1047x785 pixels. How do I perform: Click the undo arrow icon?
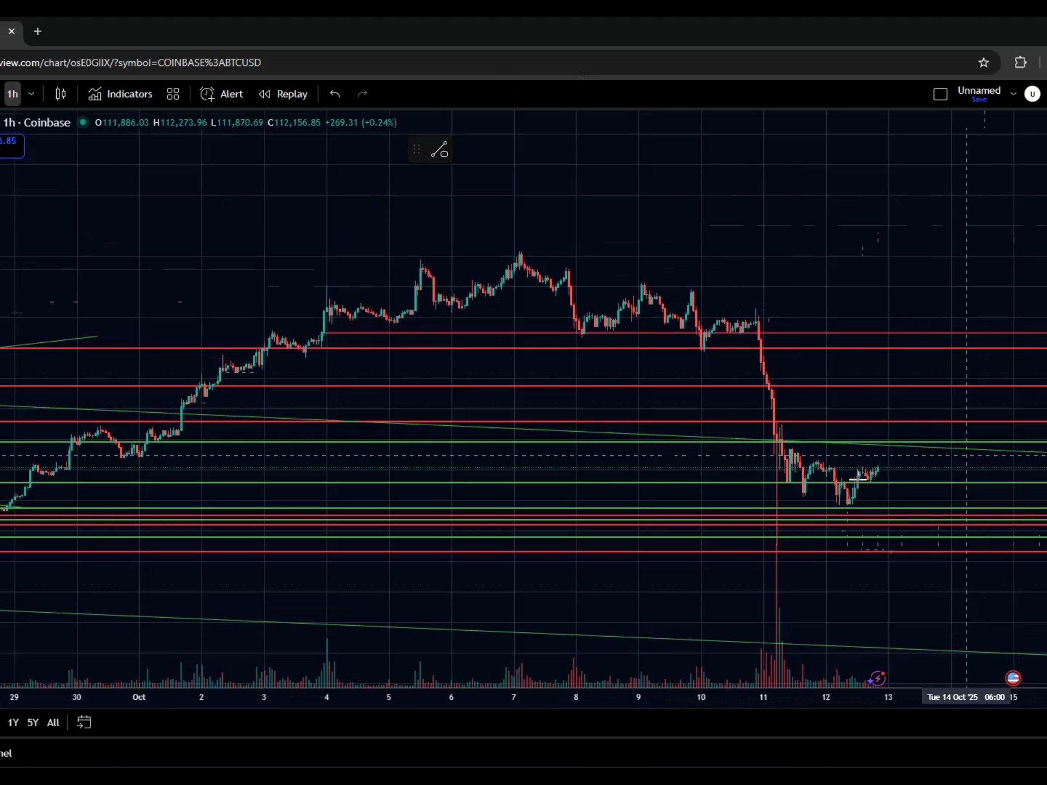pos(334,94)
